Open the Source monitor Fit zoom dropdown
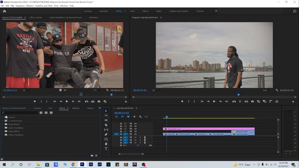299x168 pixels. [x=28, y=90]
